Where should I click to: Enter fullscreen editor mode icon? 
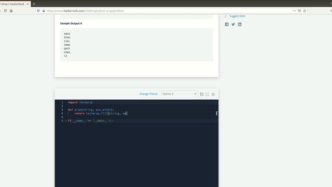[207, 95]
